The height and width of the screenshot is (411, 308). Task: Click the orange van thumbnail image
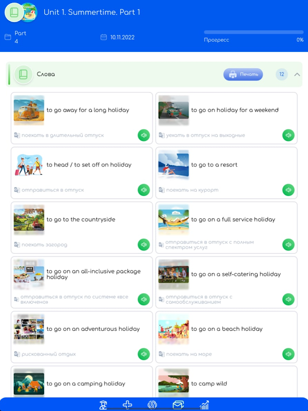coord(29,110)
